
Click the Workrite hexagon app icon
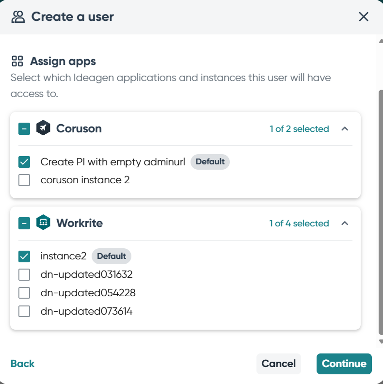(x=43, y=223)
